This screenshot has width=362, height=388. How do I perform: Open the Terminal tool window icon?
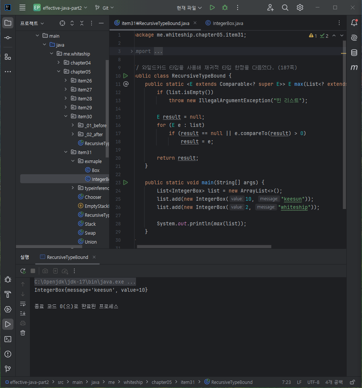pyautogui.click(x=8, y=339)
